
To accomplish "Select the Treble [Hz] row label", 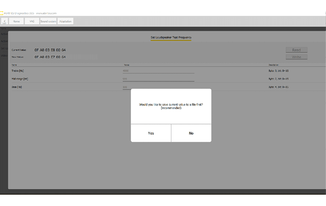I will [x=18, y=71].
